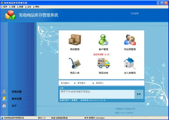Viewport: 169px width, 120px height.
Task: Click the 商品出库 delivery truck icon
Action: [104, 63]
